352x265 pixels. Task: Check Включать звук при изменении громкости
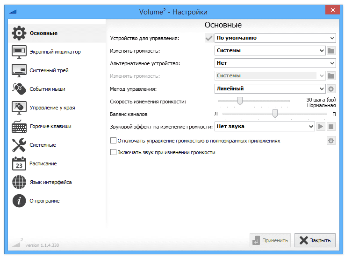pyautogui.click(x=113, y=152)
